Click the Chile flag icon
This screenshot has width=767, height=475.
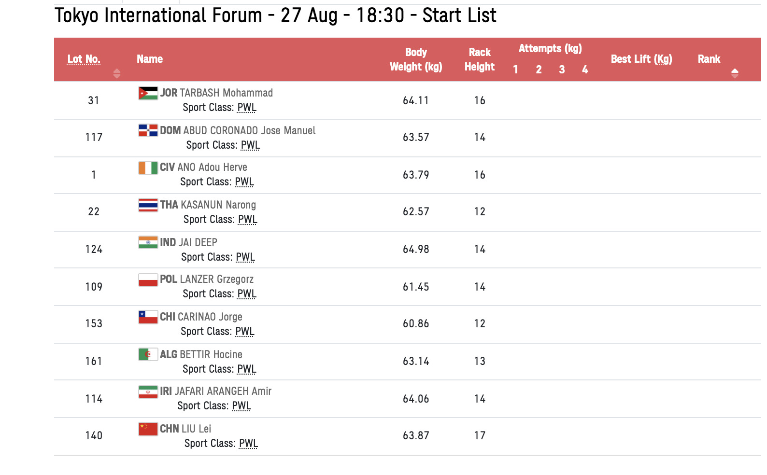(148, 317)
